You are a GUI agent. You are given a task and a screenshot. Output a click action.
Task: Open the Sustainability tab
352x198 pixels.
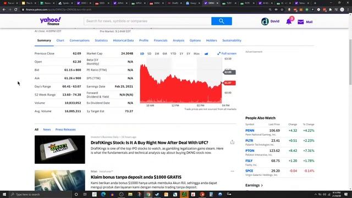(x=232, y=40)
